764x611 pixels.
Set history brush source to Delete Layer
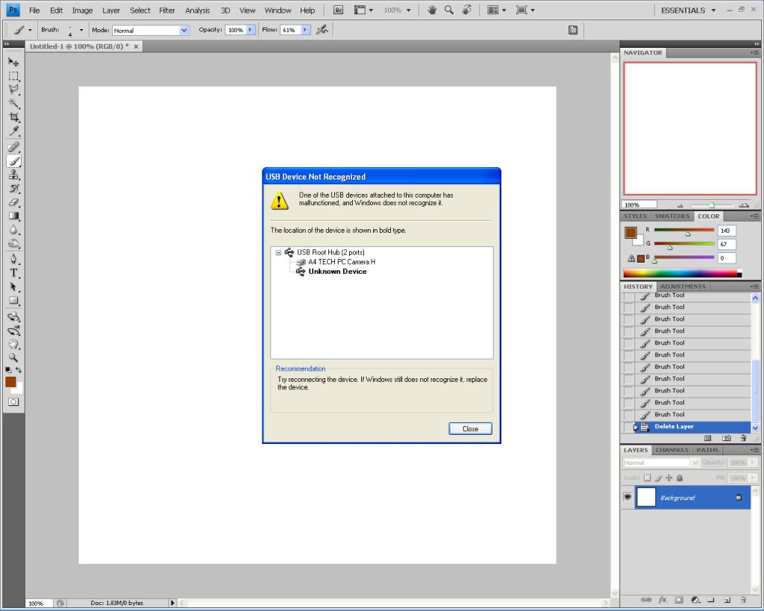click(x=628, y=427)
